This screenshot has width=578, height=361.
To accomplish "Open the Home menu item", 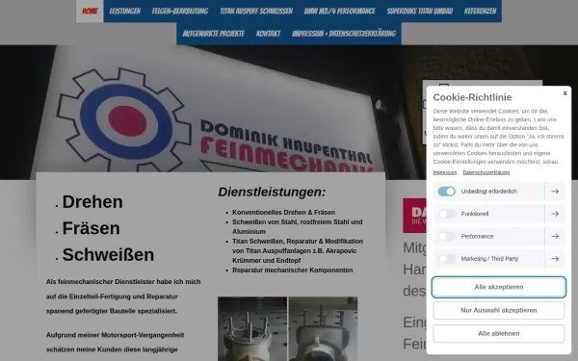I will 90,11.
